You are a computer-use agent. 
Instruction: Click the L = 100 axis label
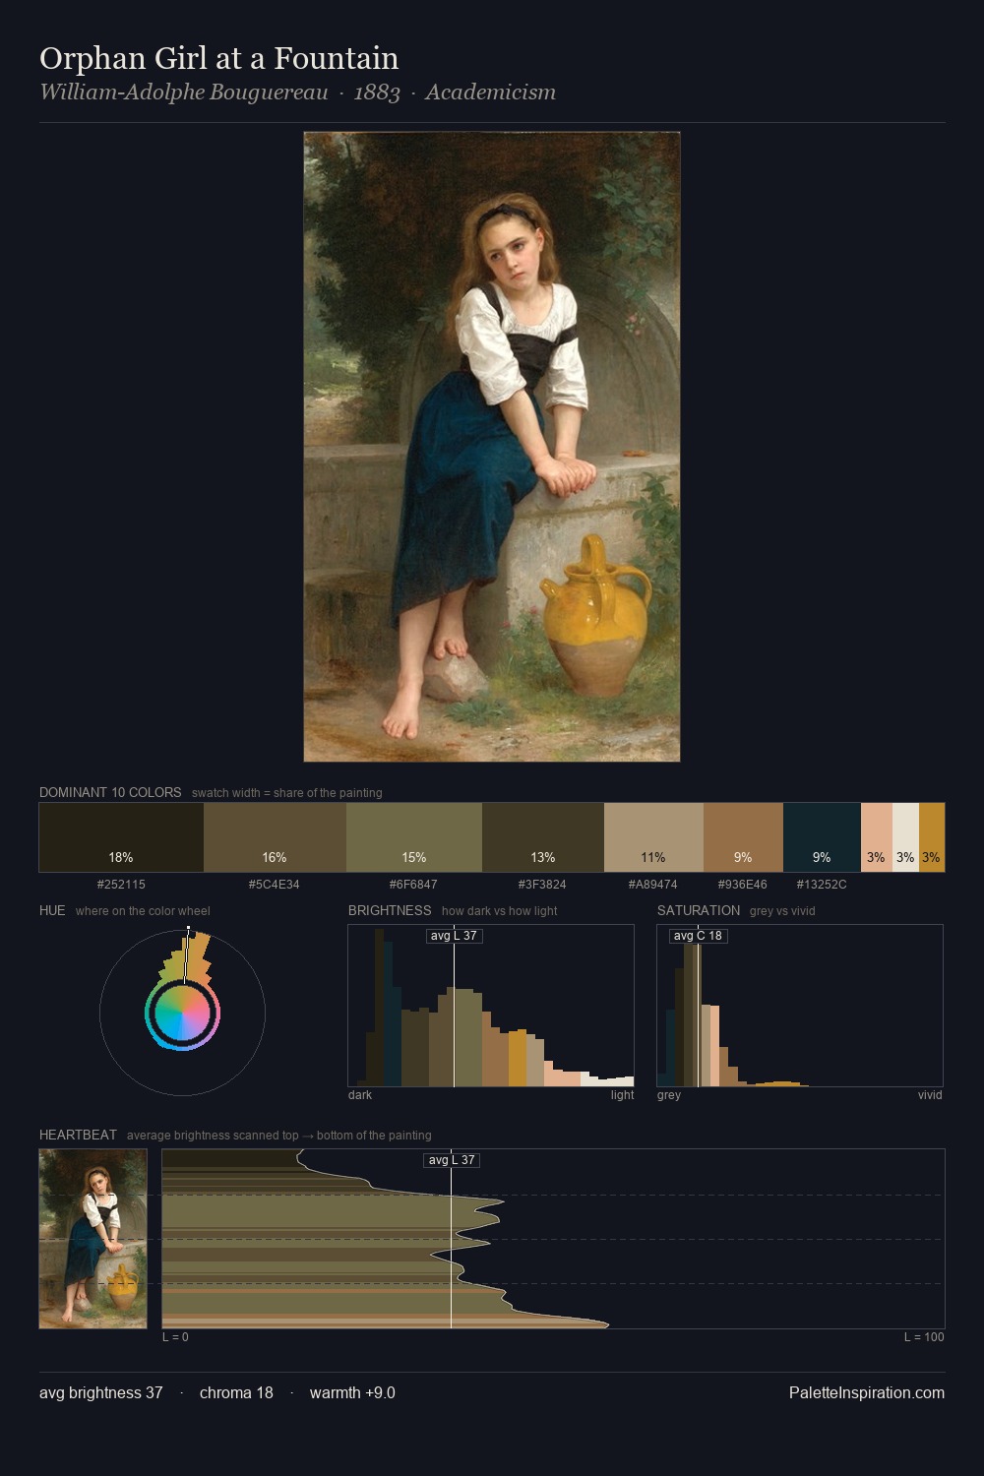[x=924, y=1337]
